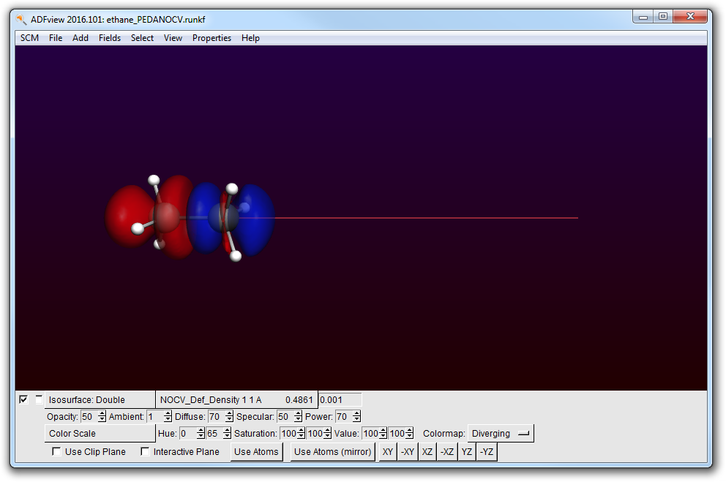Open the Colormap Diverging dropdown
Viewport: 726px width, 482px height.
[x=501, y=434]
